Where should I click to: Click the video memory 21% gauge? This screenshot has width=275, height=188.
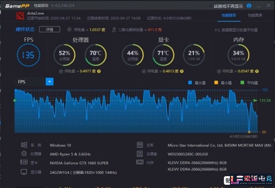(194, 55)
